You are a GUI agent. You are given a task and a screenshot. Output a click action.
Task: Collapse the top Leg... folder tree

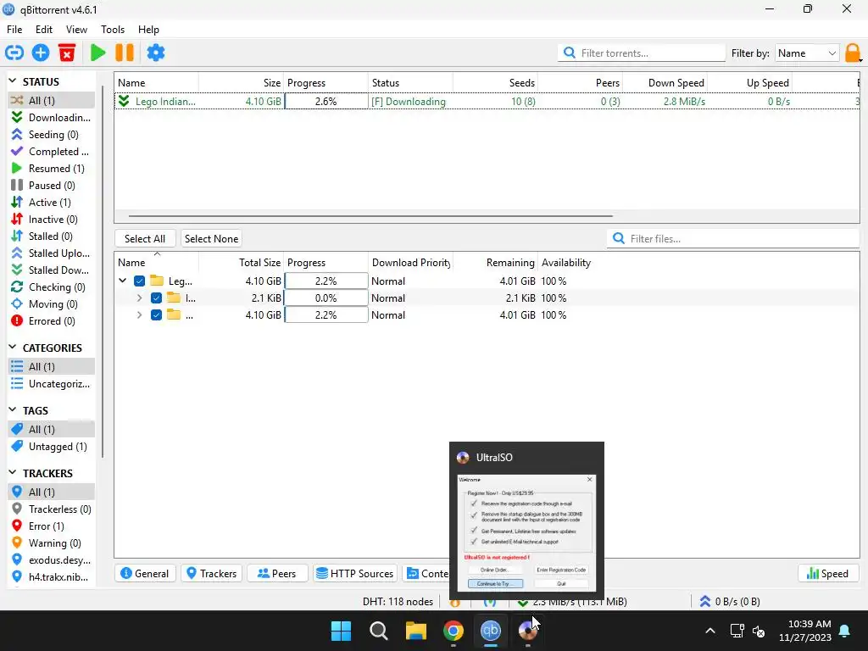[123, 281]
